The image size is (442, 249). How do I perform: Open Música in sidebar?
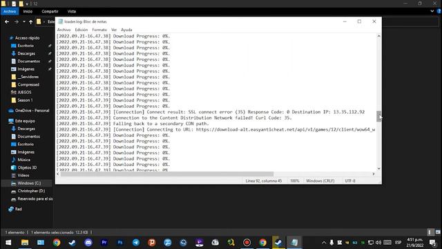pos(24,160)
